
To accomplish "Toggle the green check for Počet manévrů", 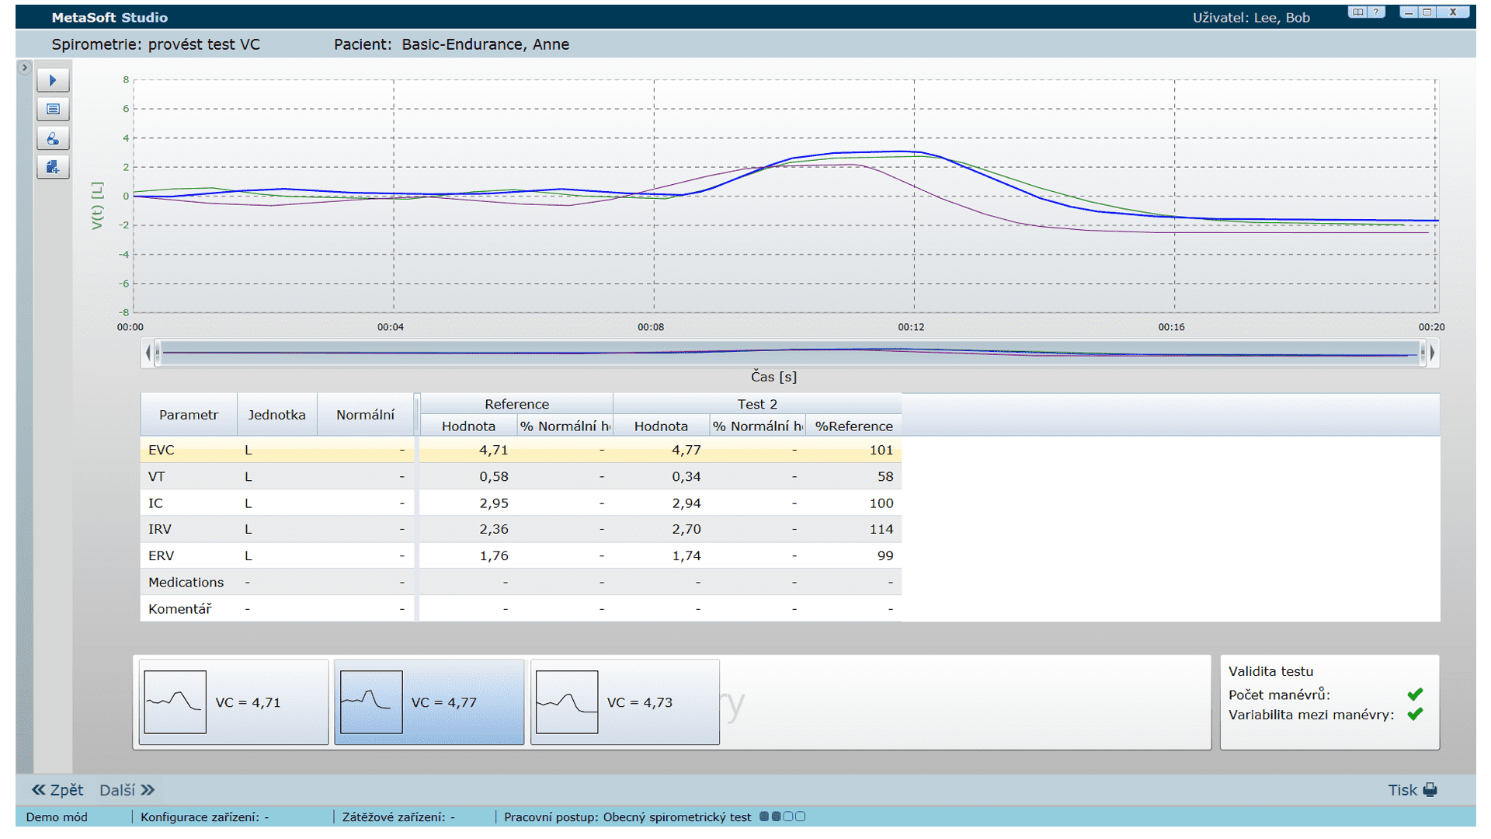I will 1416,694.
